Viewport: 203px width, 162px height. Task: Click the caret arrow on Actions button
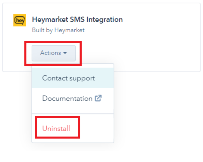click(65, 53)
